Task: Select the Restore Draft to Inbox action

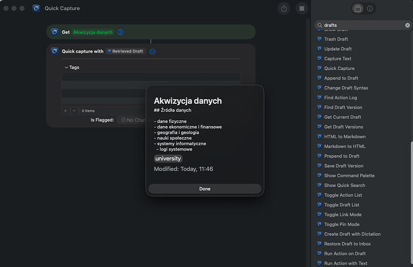Action: click(x=347, y=244)
